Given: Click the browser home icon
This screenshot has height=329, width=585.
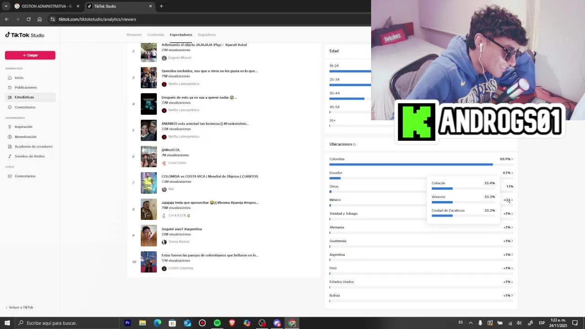Looking at the screenshot, I should (39, 19).
